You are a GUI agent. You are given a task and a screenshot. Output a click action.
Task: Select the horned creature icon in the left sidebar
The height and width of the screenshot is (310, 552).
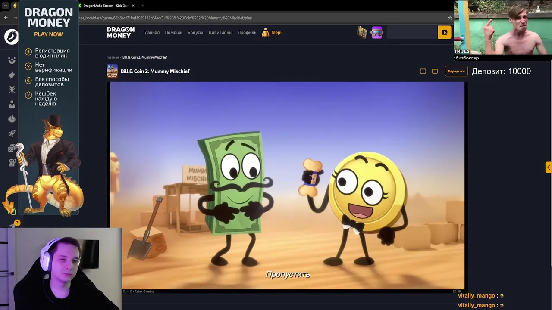tap(12, 90)
